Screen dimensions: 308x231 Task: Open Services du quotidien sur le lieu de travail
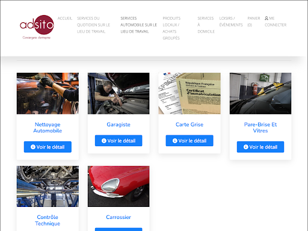pyautogui.click(x=93, y=25)
